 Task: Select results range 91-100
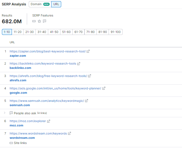[116, 32]
